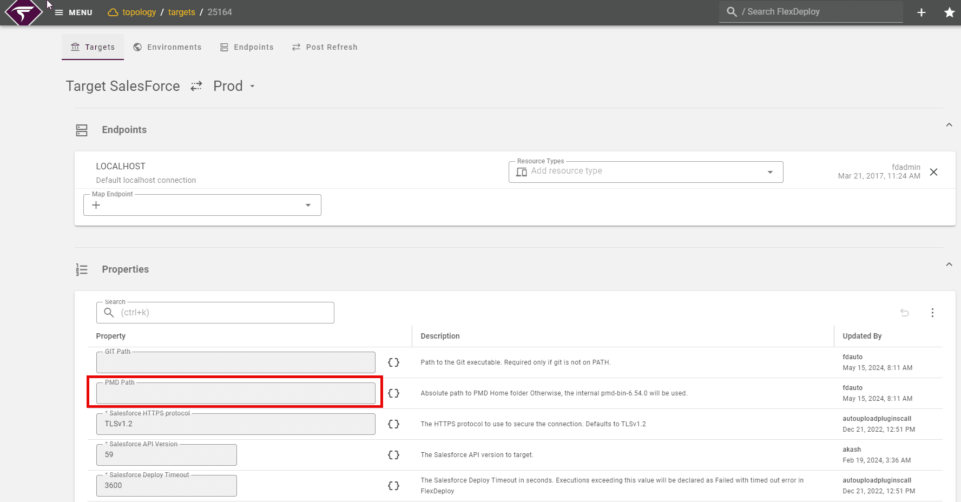This screenshot has height=502, width=961.
Task: Click the Updated By column header
Action: pos(862,336)
